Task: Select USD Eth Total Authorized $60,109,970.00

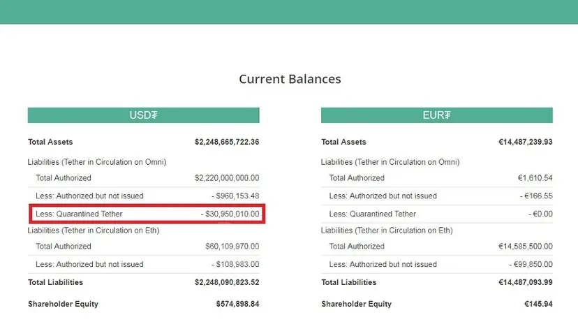Action: click(x=232, y=247)
